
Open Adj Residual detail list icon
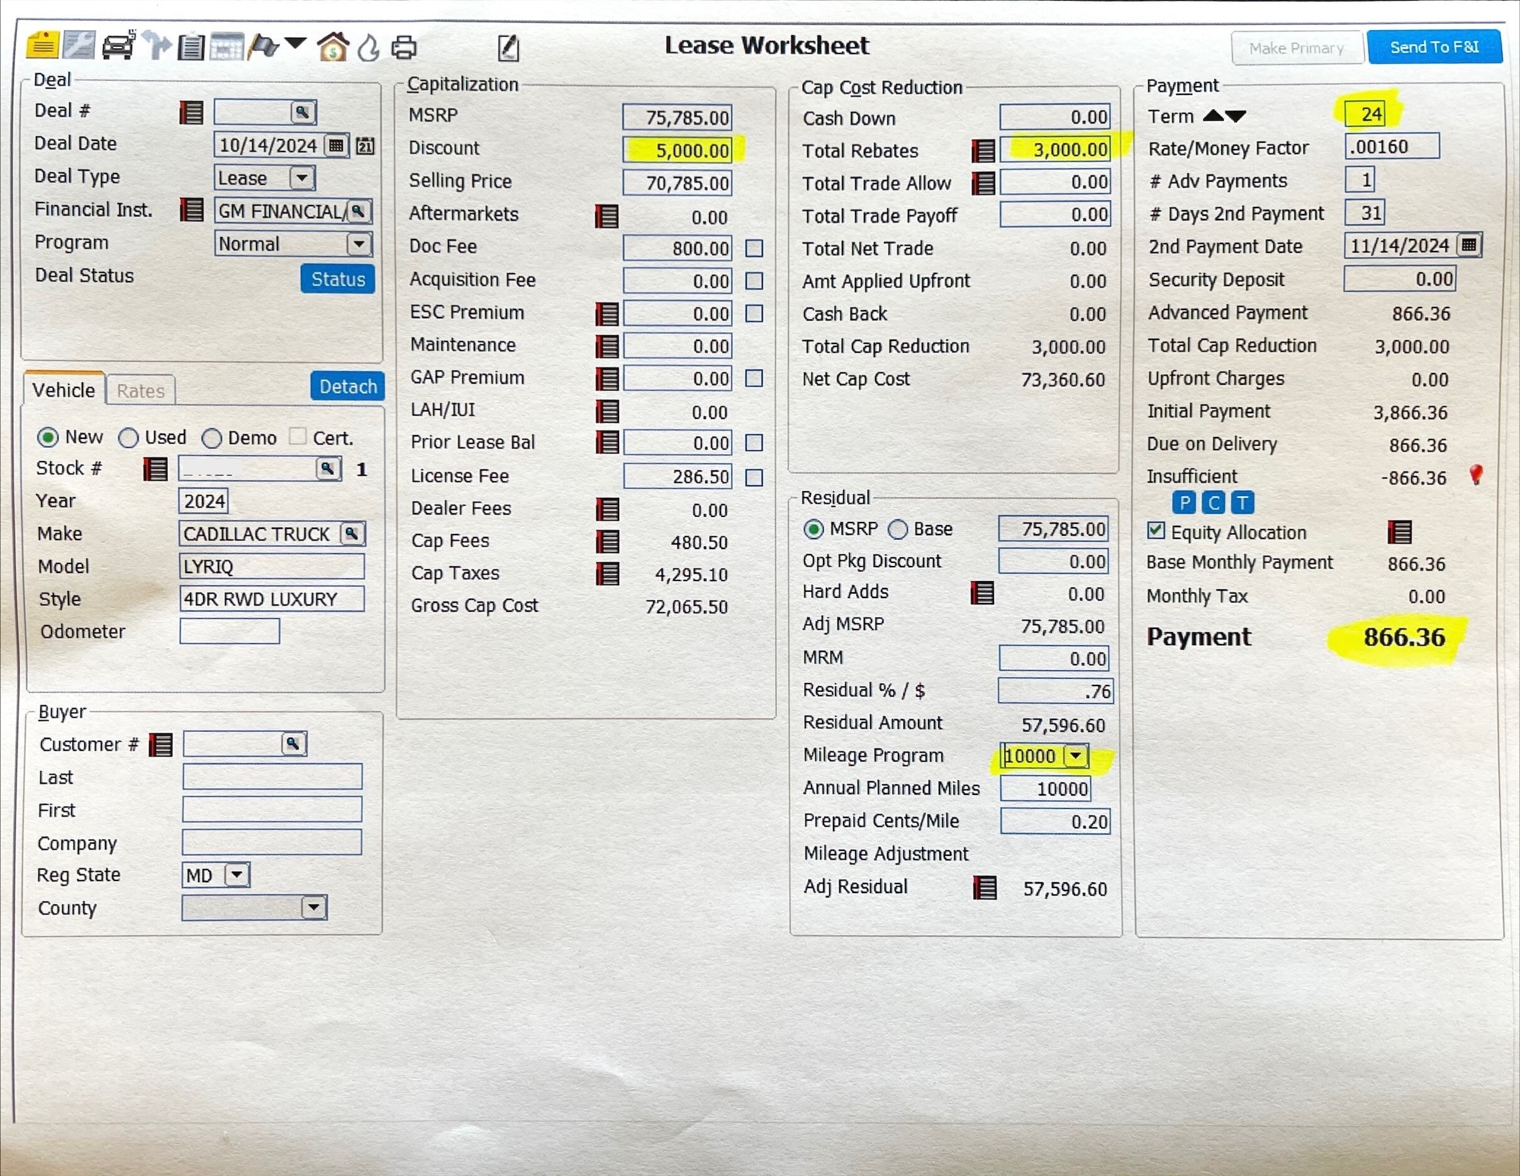(x=985, y=888)
